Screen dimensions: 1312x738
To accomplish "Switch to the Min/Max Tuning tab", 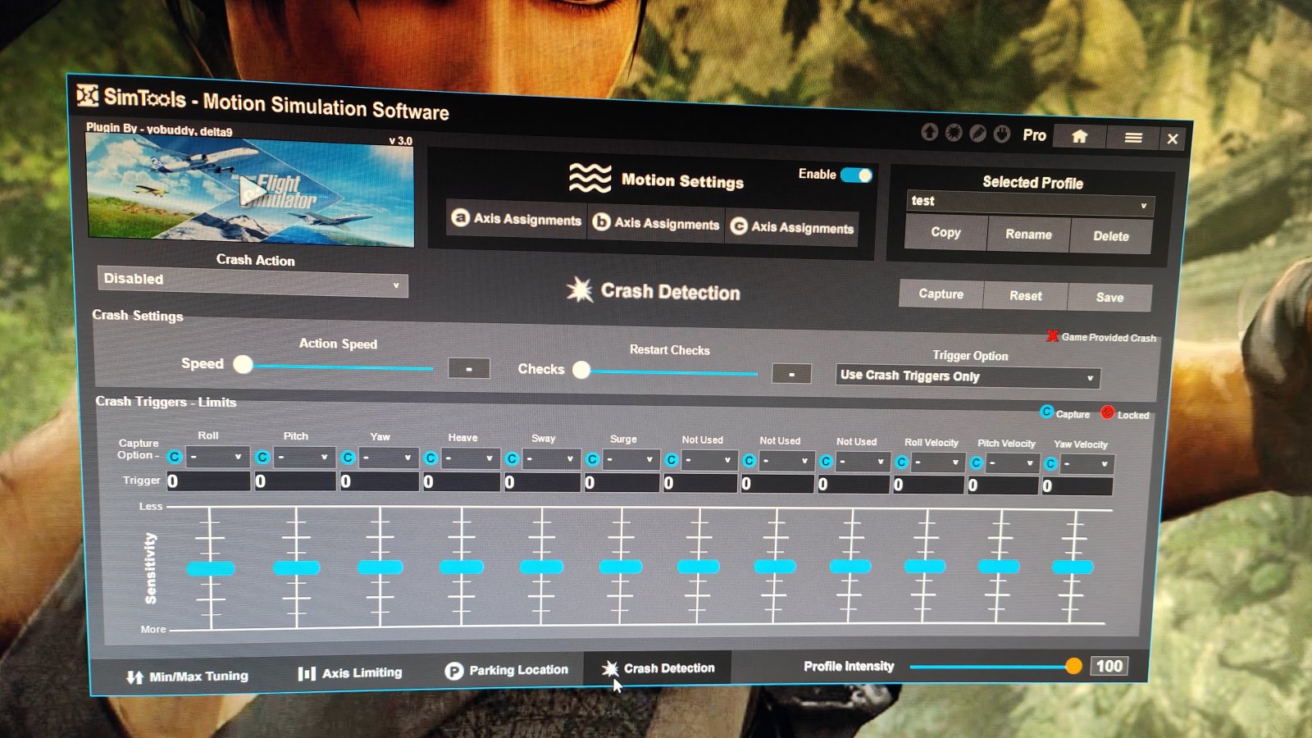I will click(187, 676).
